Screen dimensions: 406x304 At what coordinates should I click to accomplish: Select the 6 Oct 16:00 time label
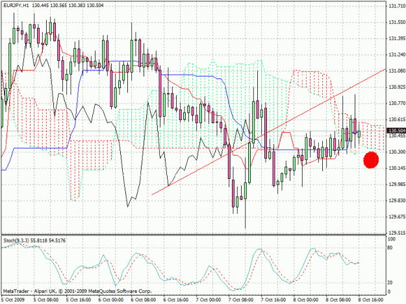pyautogui.click(x=176, y=299)
